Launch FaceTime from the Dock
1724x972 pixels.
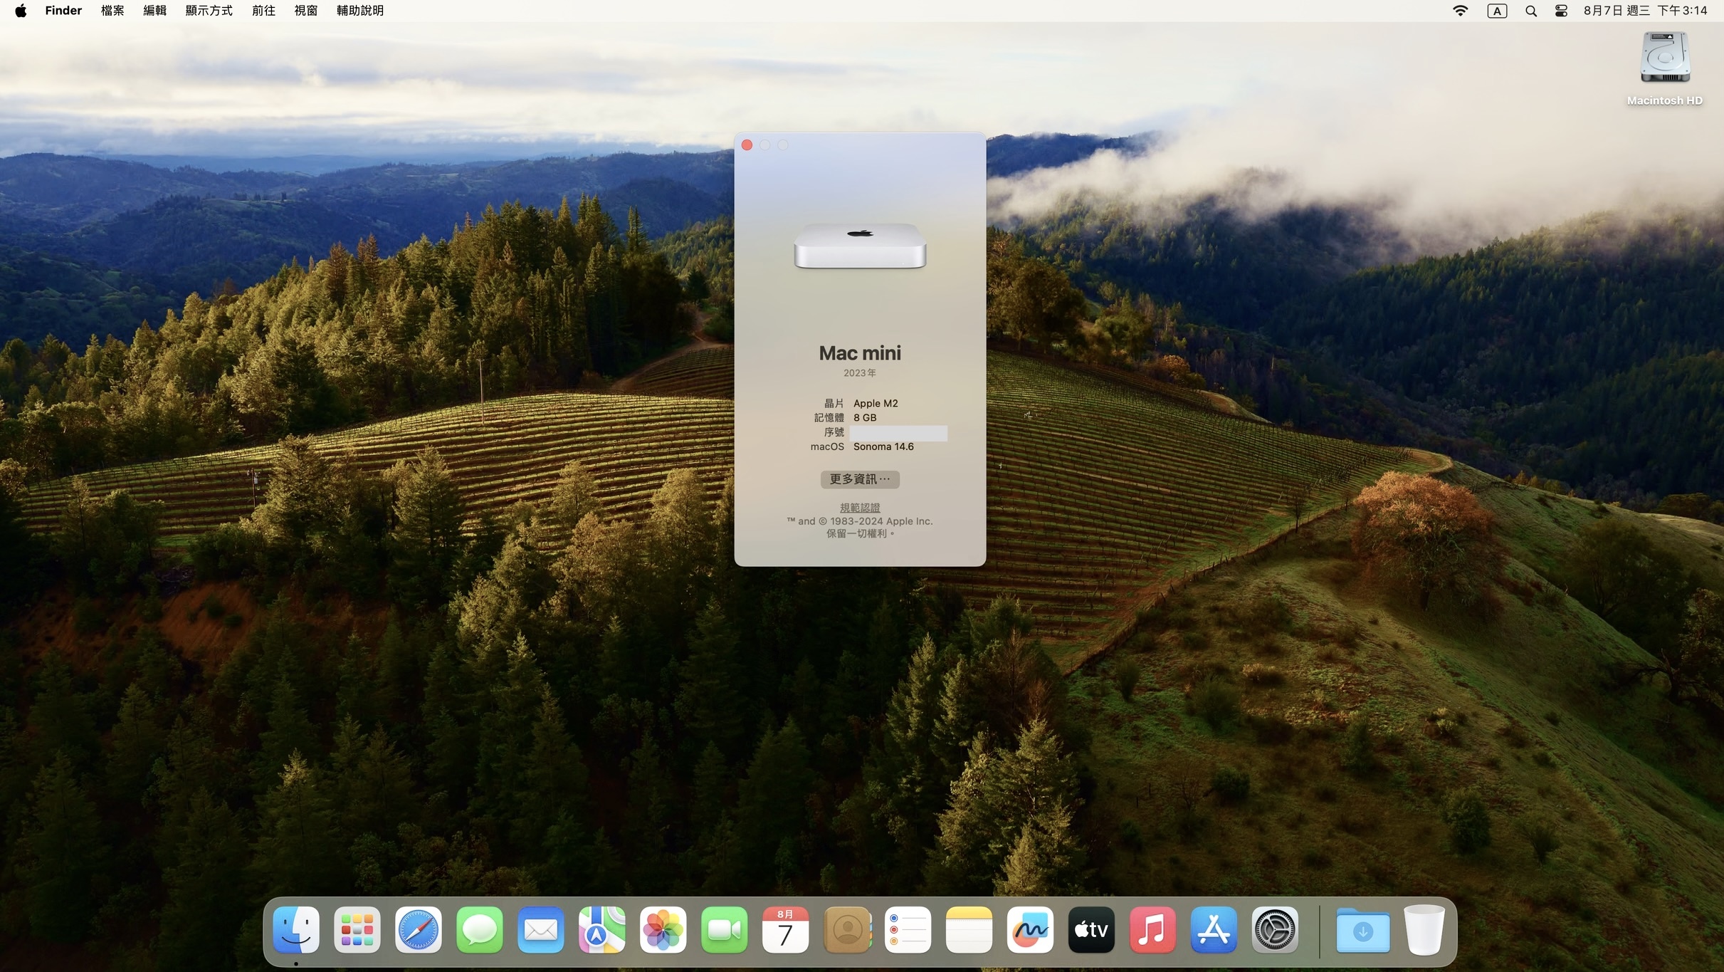coord(725,929)
